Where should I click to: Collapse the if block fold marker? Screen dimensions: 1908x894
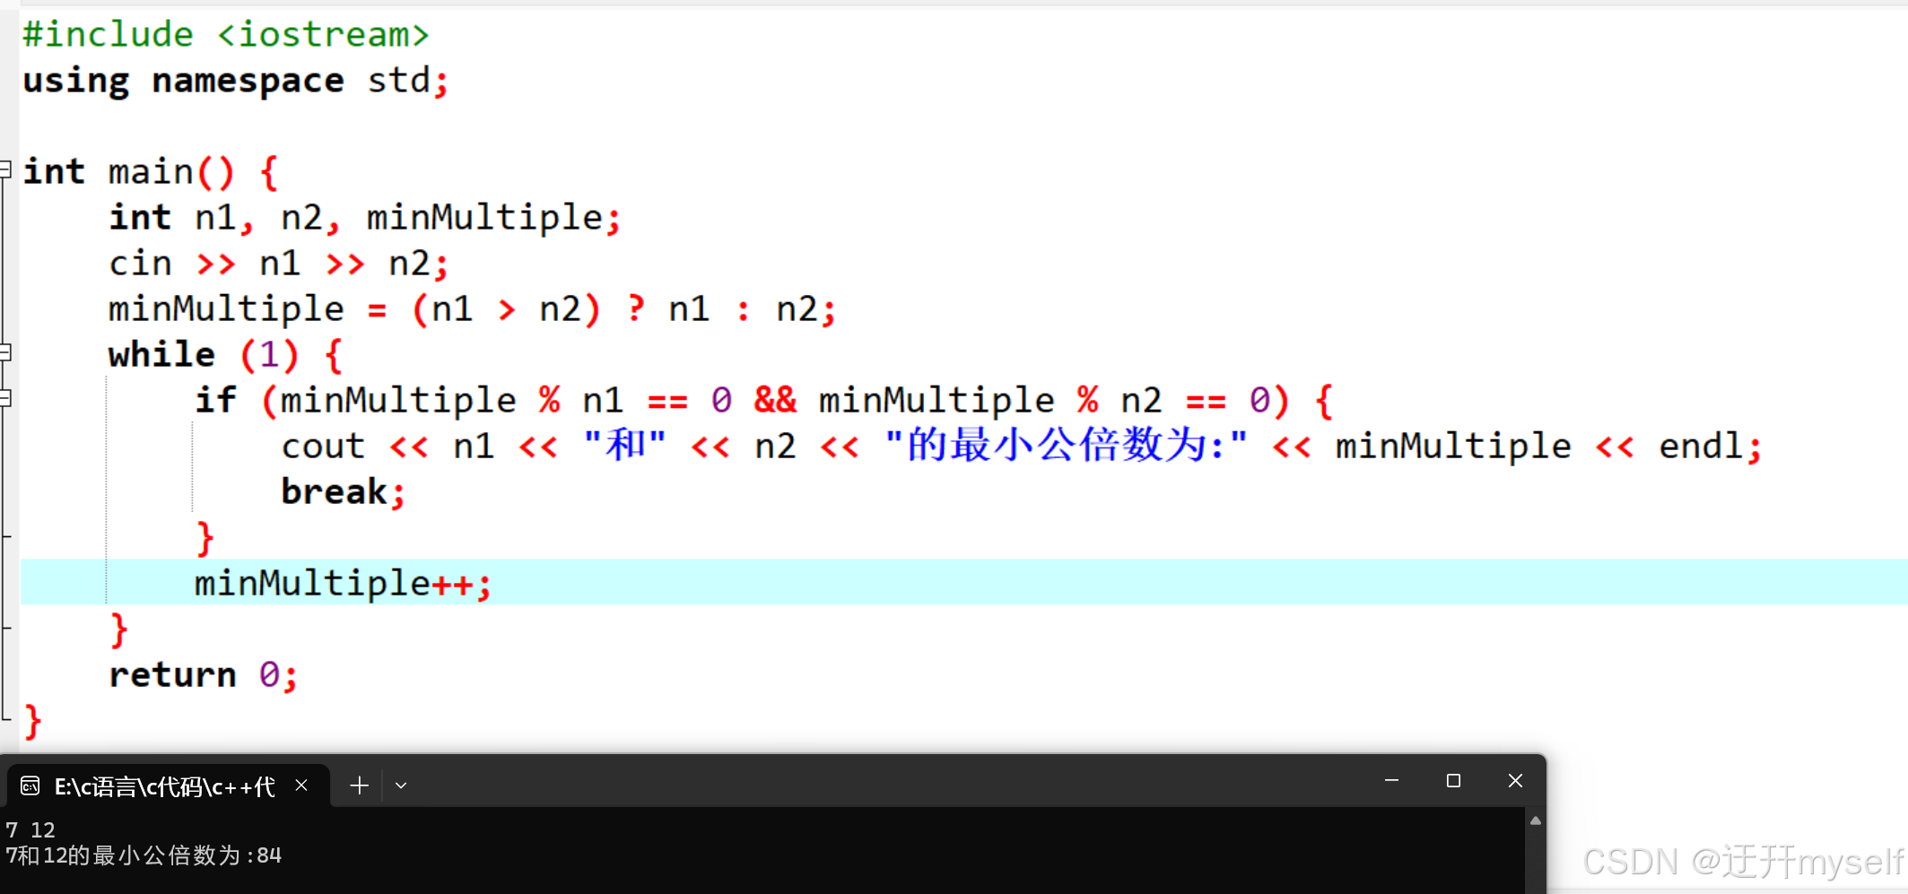pyautogui.click(x=4, y=398)
